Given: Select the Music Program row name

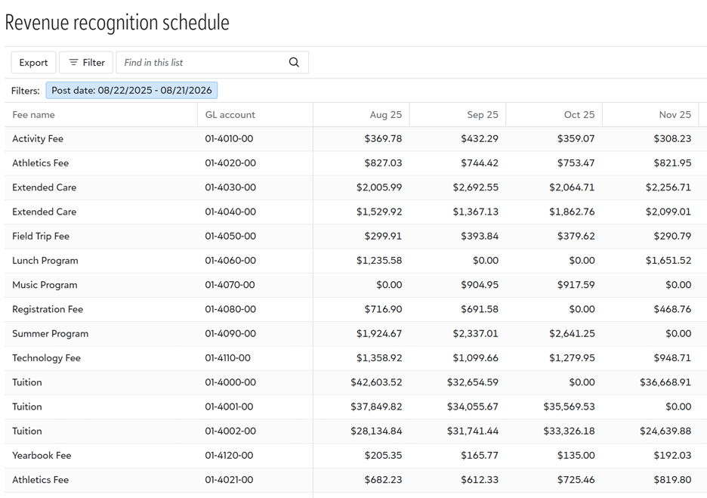Looking at the screenshot, I should pyautogui.click(x=45, y=285).
